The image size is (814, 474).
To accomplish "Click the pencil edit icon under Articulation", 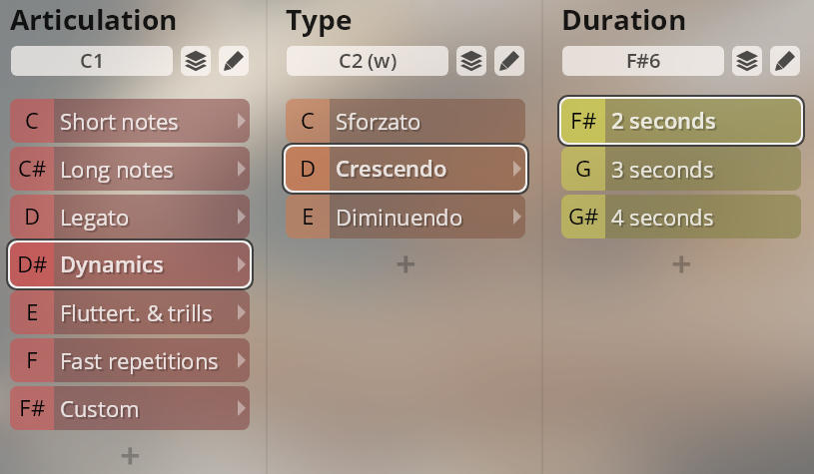I will [x=234, y=61].
